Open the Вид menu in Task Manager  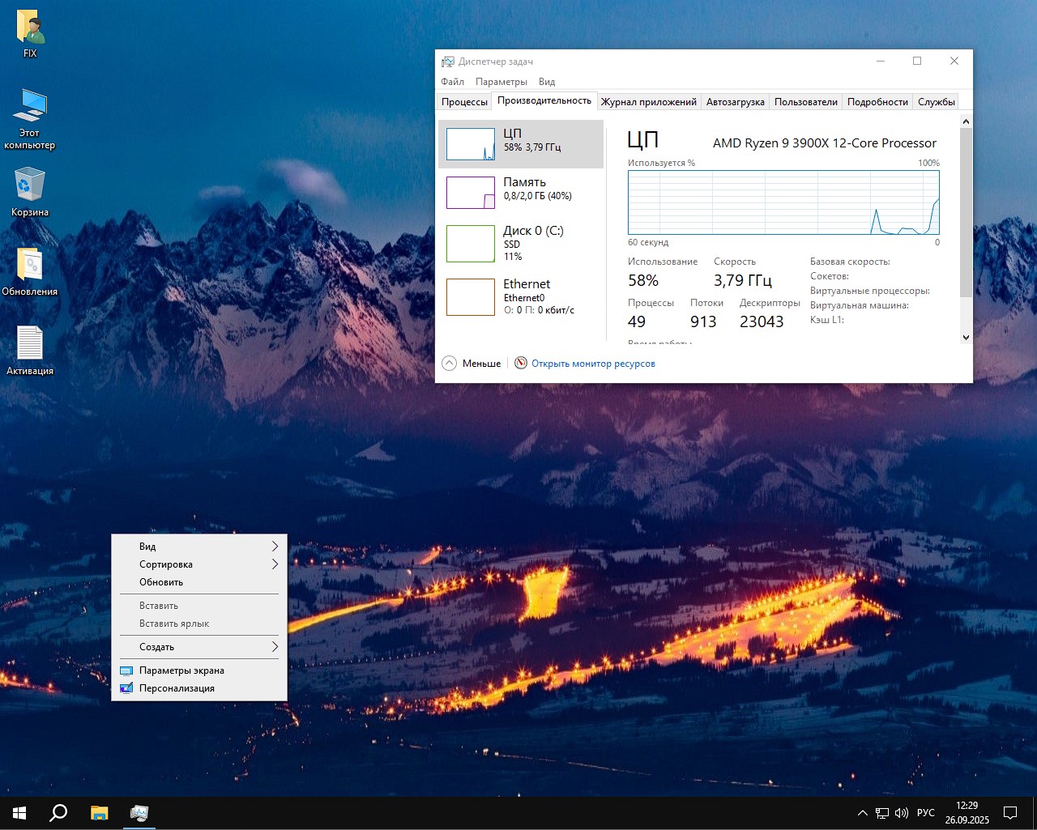pos(547,82)
